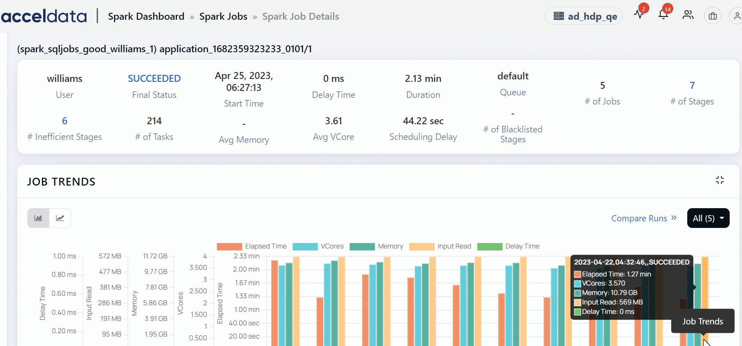Click the users group icon
The width and height of the screenshot is (742, 346).
click(688, 16)
